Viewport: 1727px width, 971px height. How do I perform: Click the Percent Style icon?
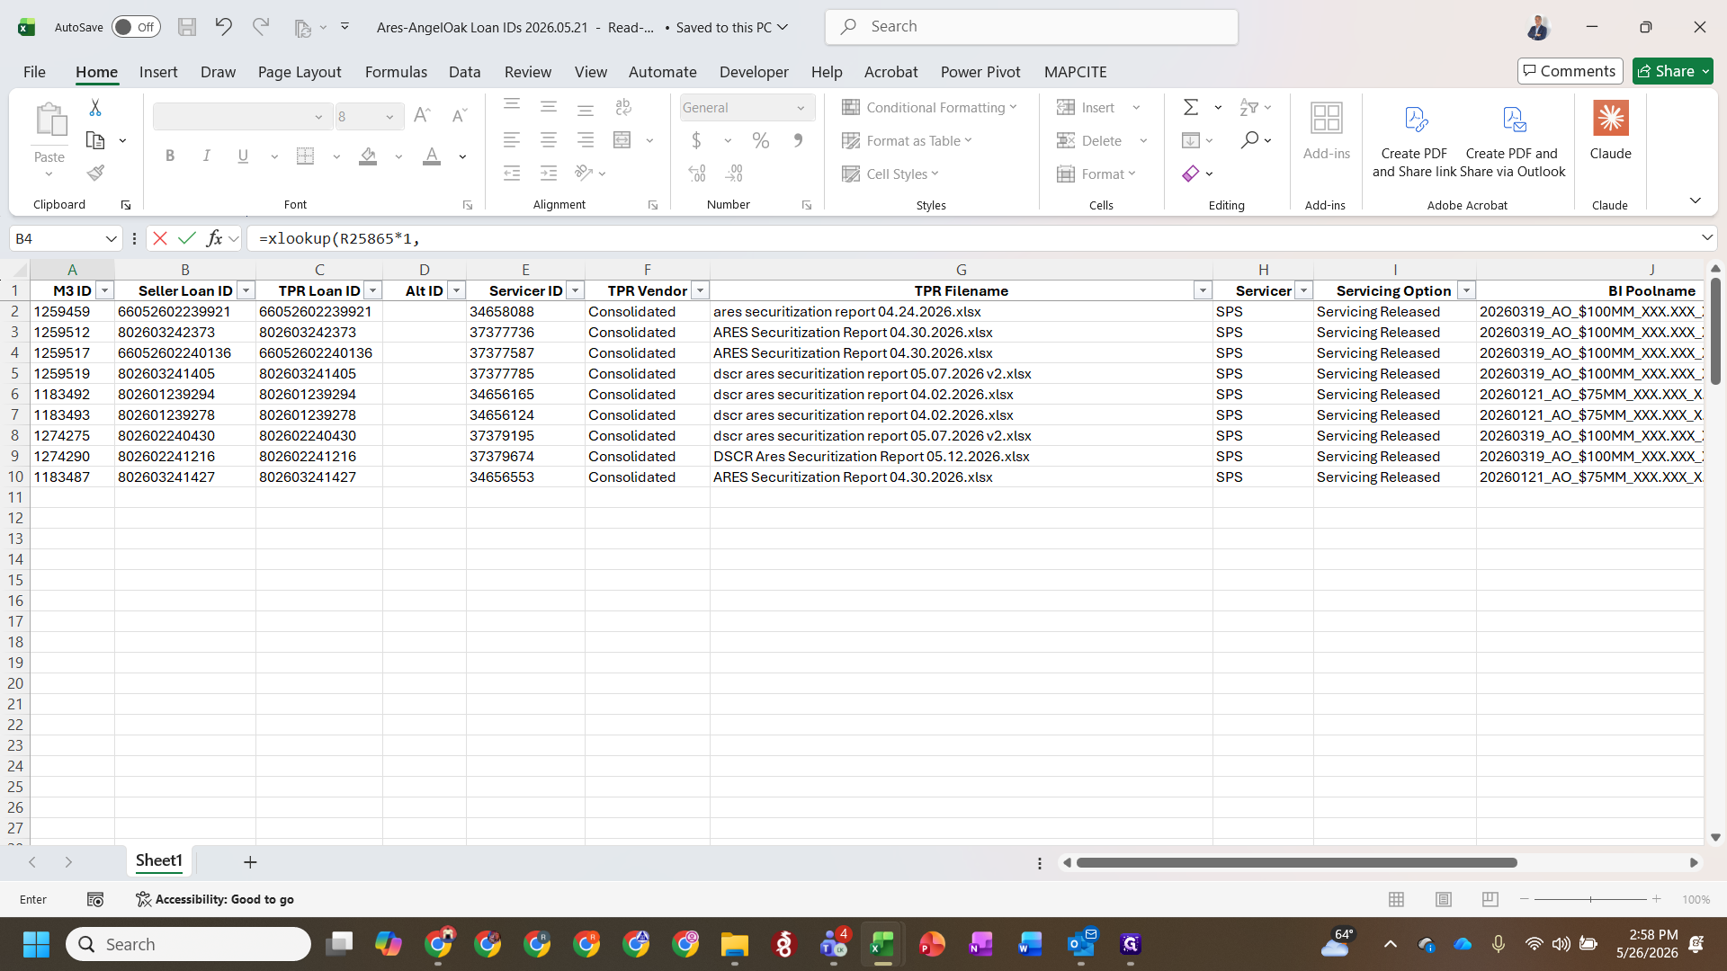761,140
